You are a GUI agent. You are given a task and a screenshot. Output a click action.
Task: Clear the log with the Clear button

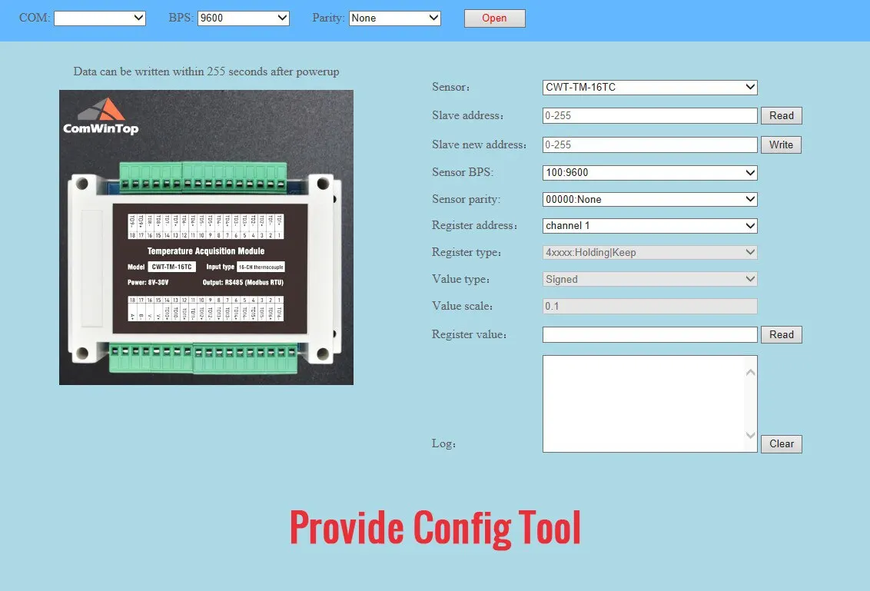[781, 443]
